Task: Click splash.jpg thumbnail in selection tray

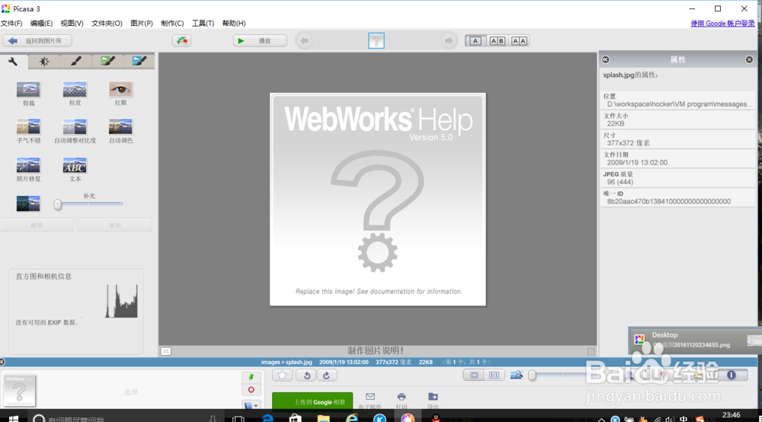Action: 20,390
